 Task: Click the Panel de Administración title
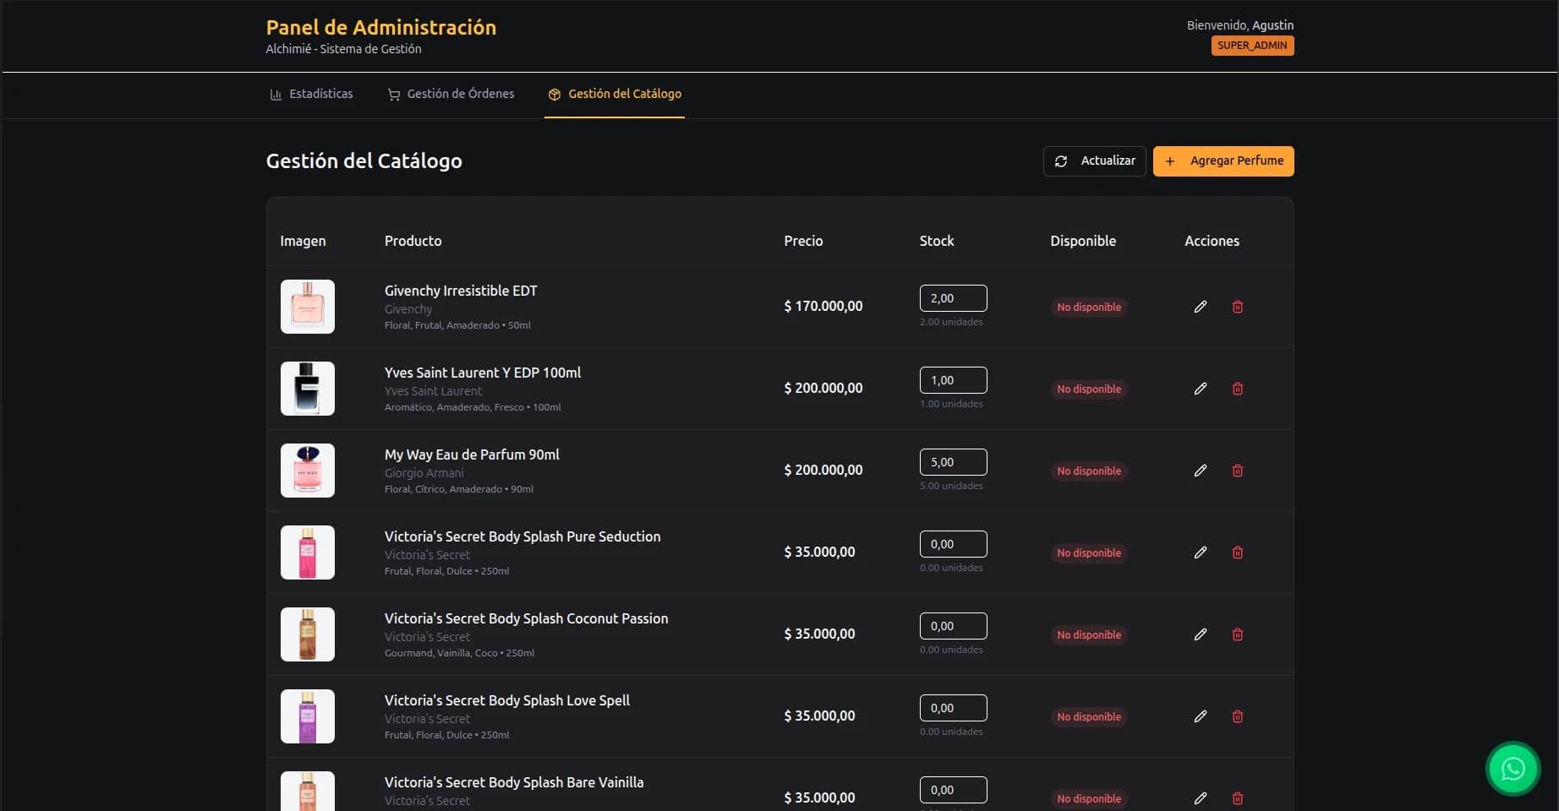pyautogui.click(x=381, y=27)
